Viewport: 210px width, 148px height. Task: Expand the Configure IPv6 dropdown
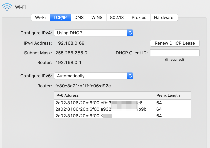tap(95, 76)
